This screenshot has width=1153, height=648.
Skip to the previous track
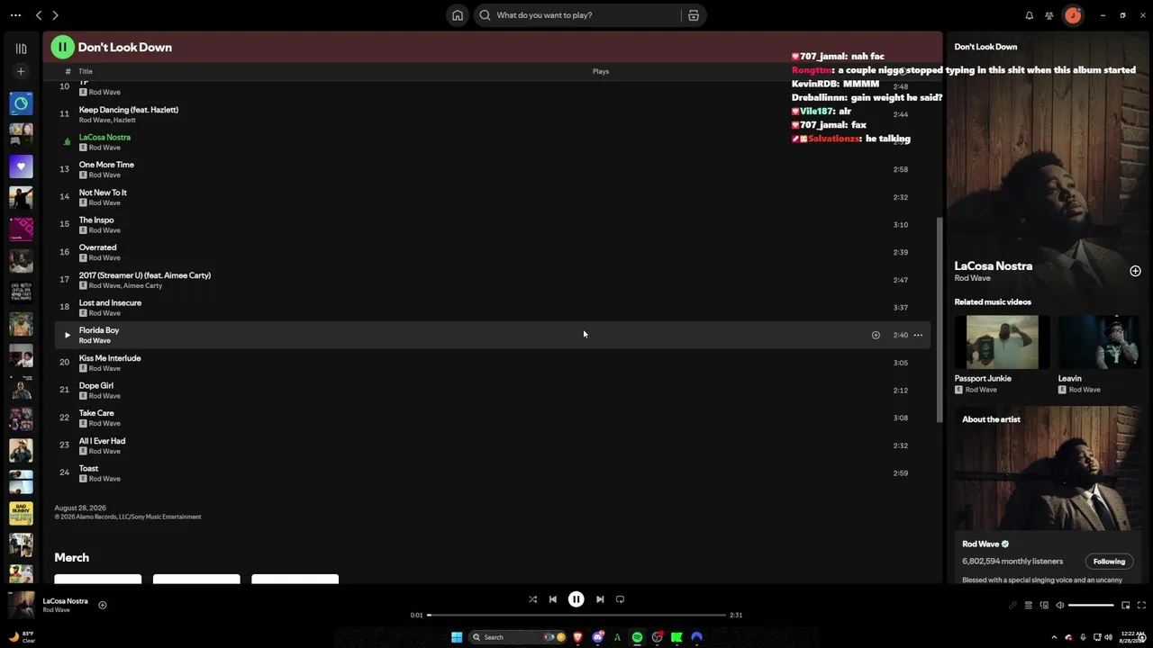pyautogui.click(x=553, y=599)
